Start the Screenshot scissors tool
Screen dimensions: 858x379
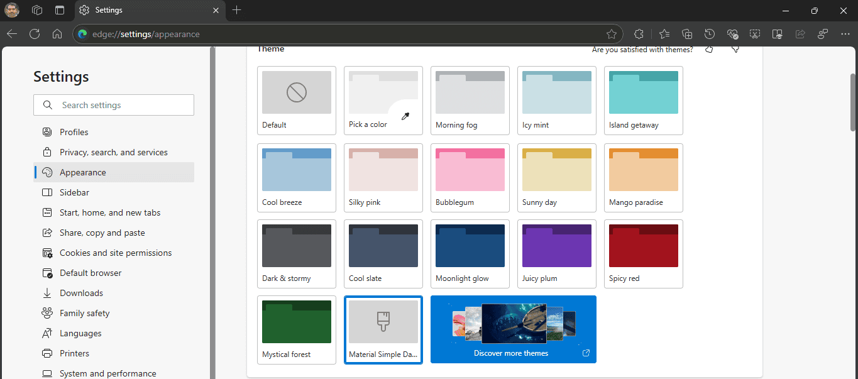tap(755, 34)
